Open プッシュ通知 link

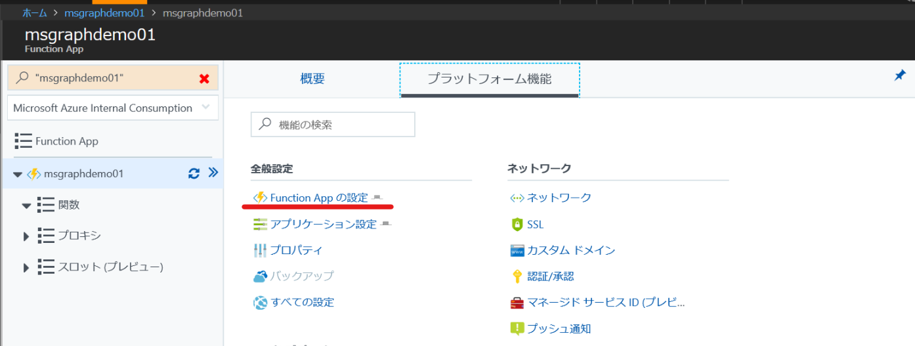[559, 328]
